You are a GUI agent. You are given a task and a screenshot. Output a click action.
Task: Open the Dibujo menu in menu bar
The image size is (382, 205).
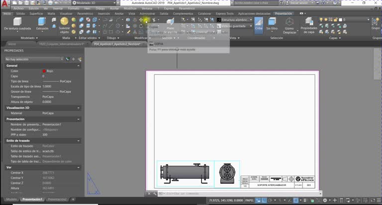100,8
